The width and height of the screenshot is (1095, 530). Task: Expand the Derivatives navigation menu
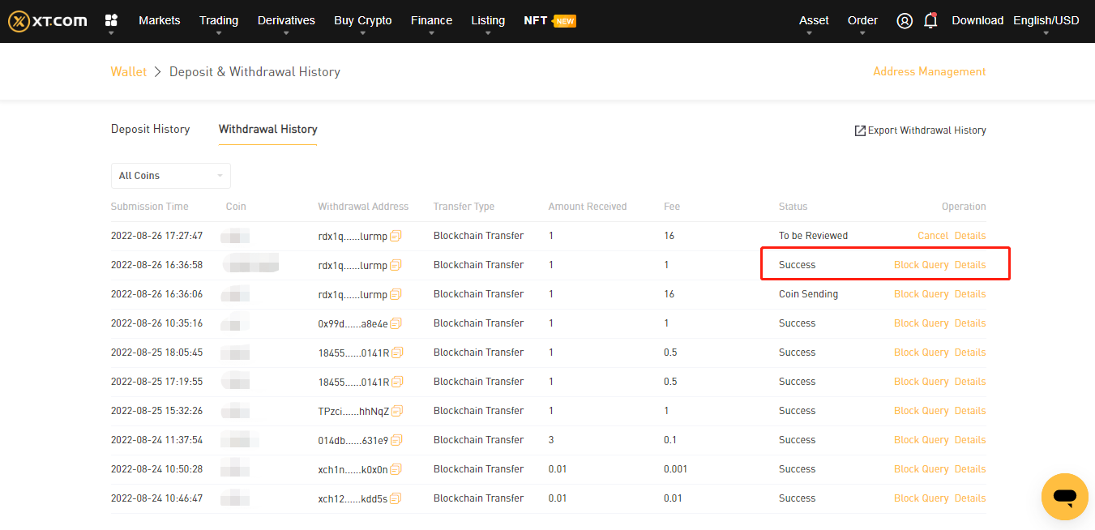(286, 21)
